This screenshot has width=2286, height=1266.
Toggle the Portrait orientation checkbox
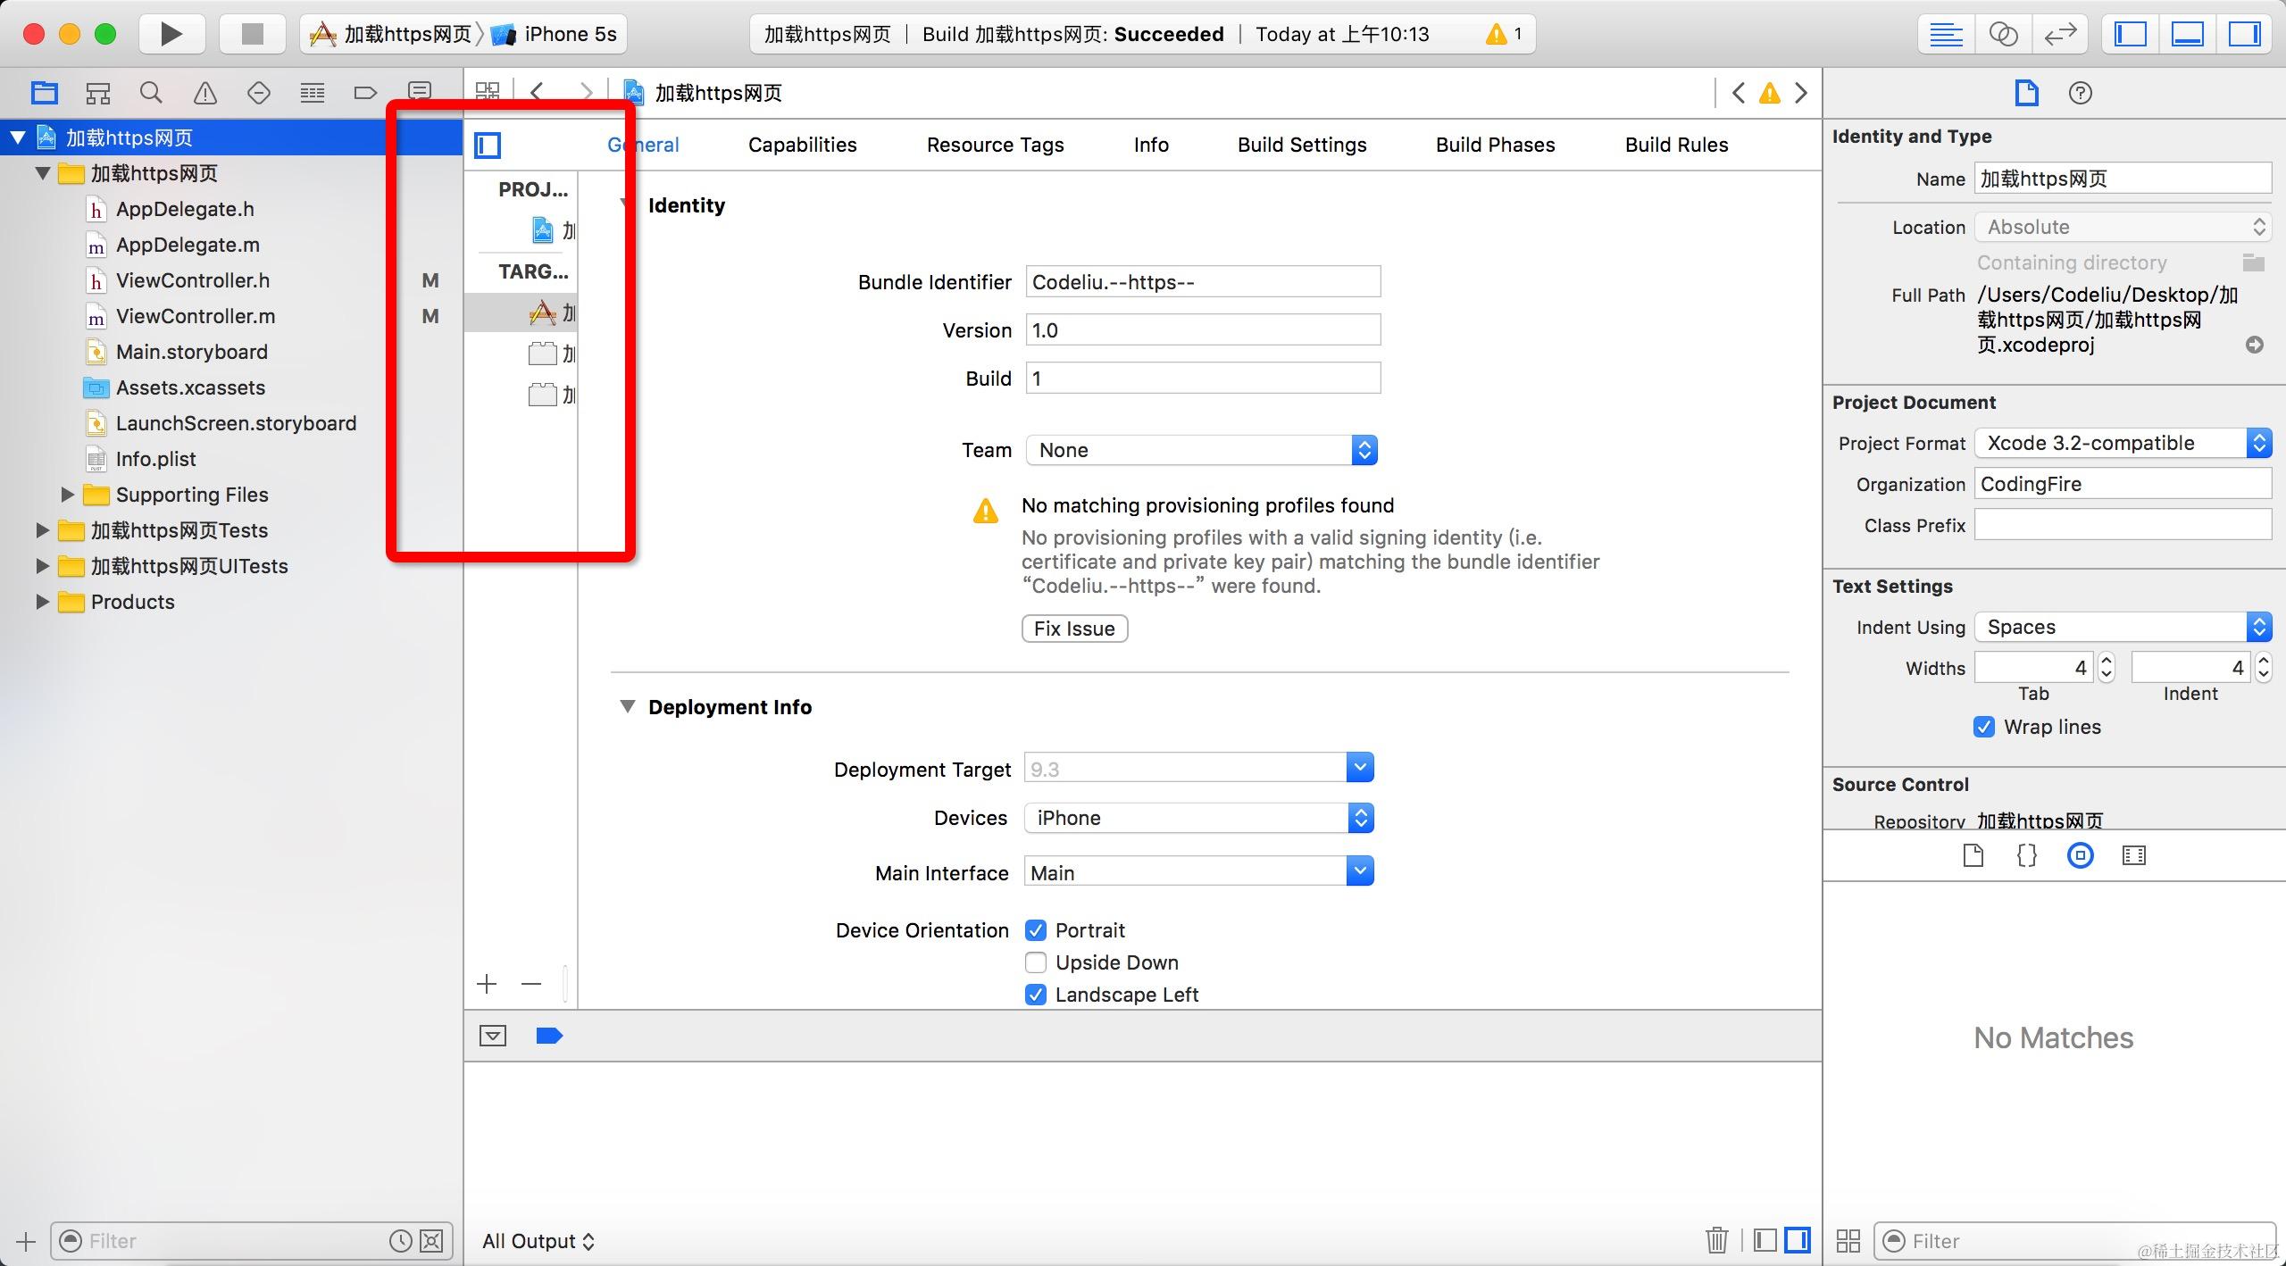point(1036,930)
